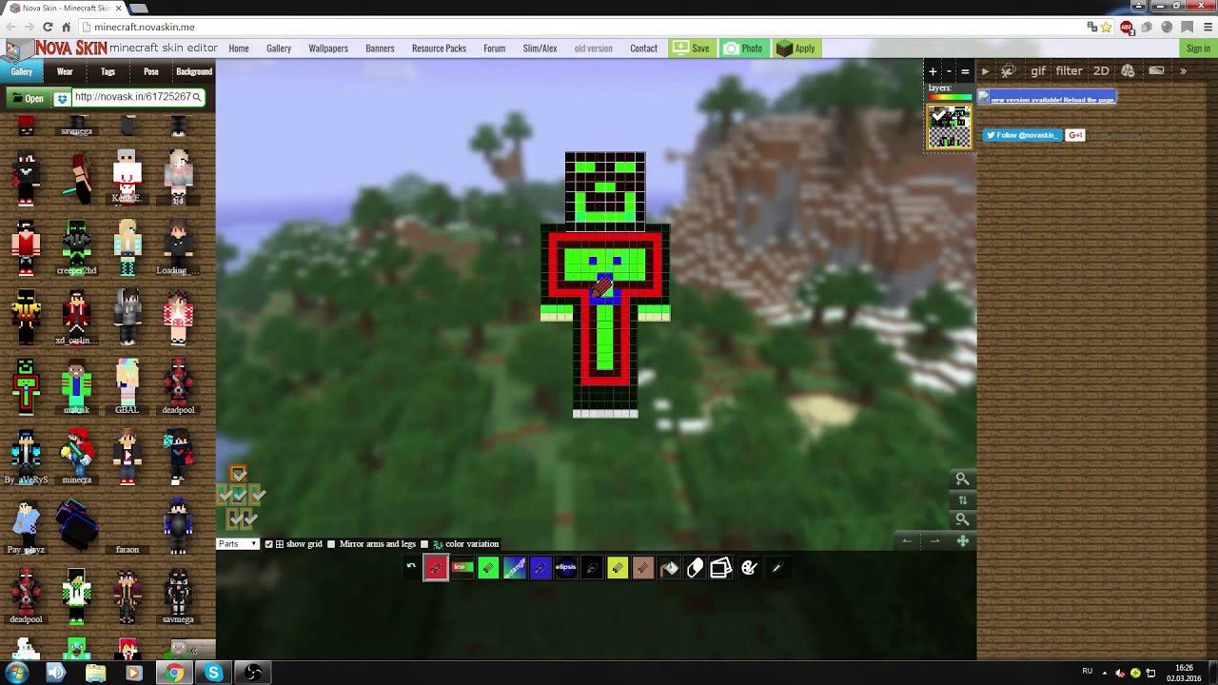Open the Background tab
The width and height of the screenshot is (1218, 685).
click(x=194, y=71)
